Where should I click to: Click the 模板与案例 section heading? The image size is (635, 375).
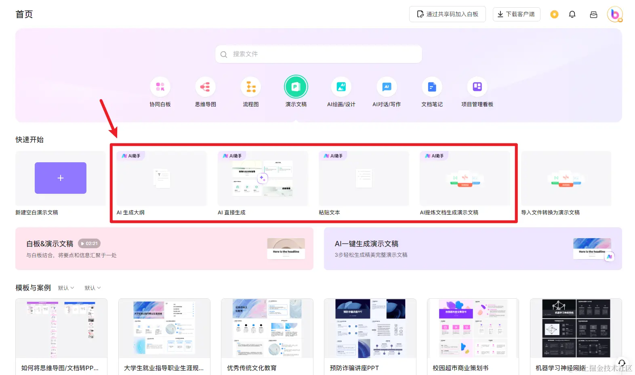[33, 288]
